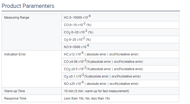The height and width of the screenshot is (104, 190).
Task: Select the O2:±0.1 indication error row
Action: click(120, 76)
